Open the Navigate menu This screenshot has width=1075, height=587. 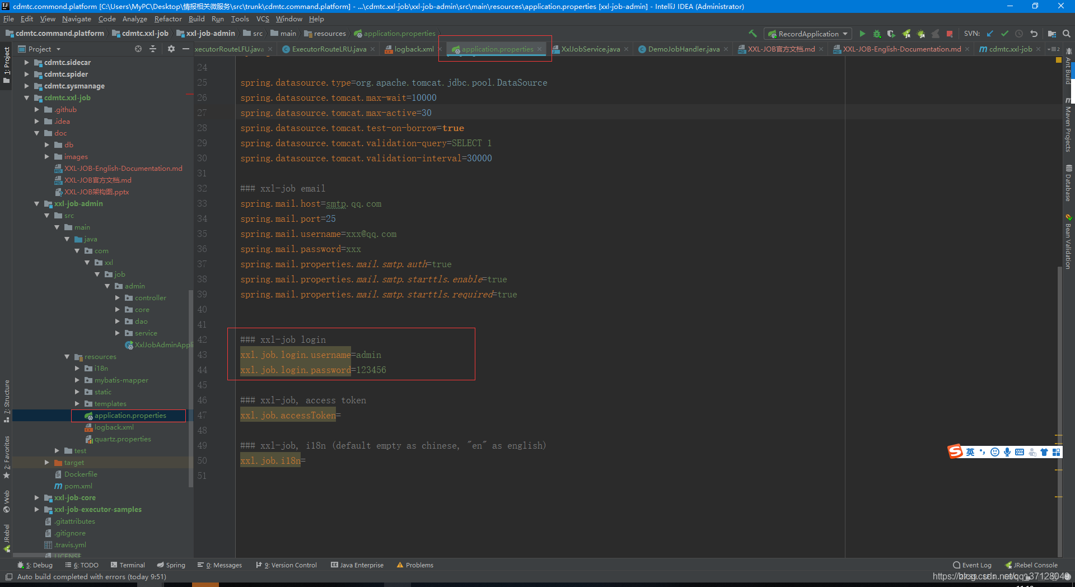(x=77, y=18)
